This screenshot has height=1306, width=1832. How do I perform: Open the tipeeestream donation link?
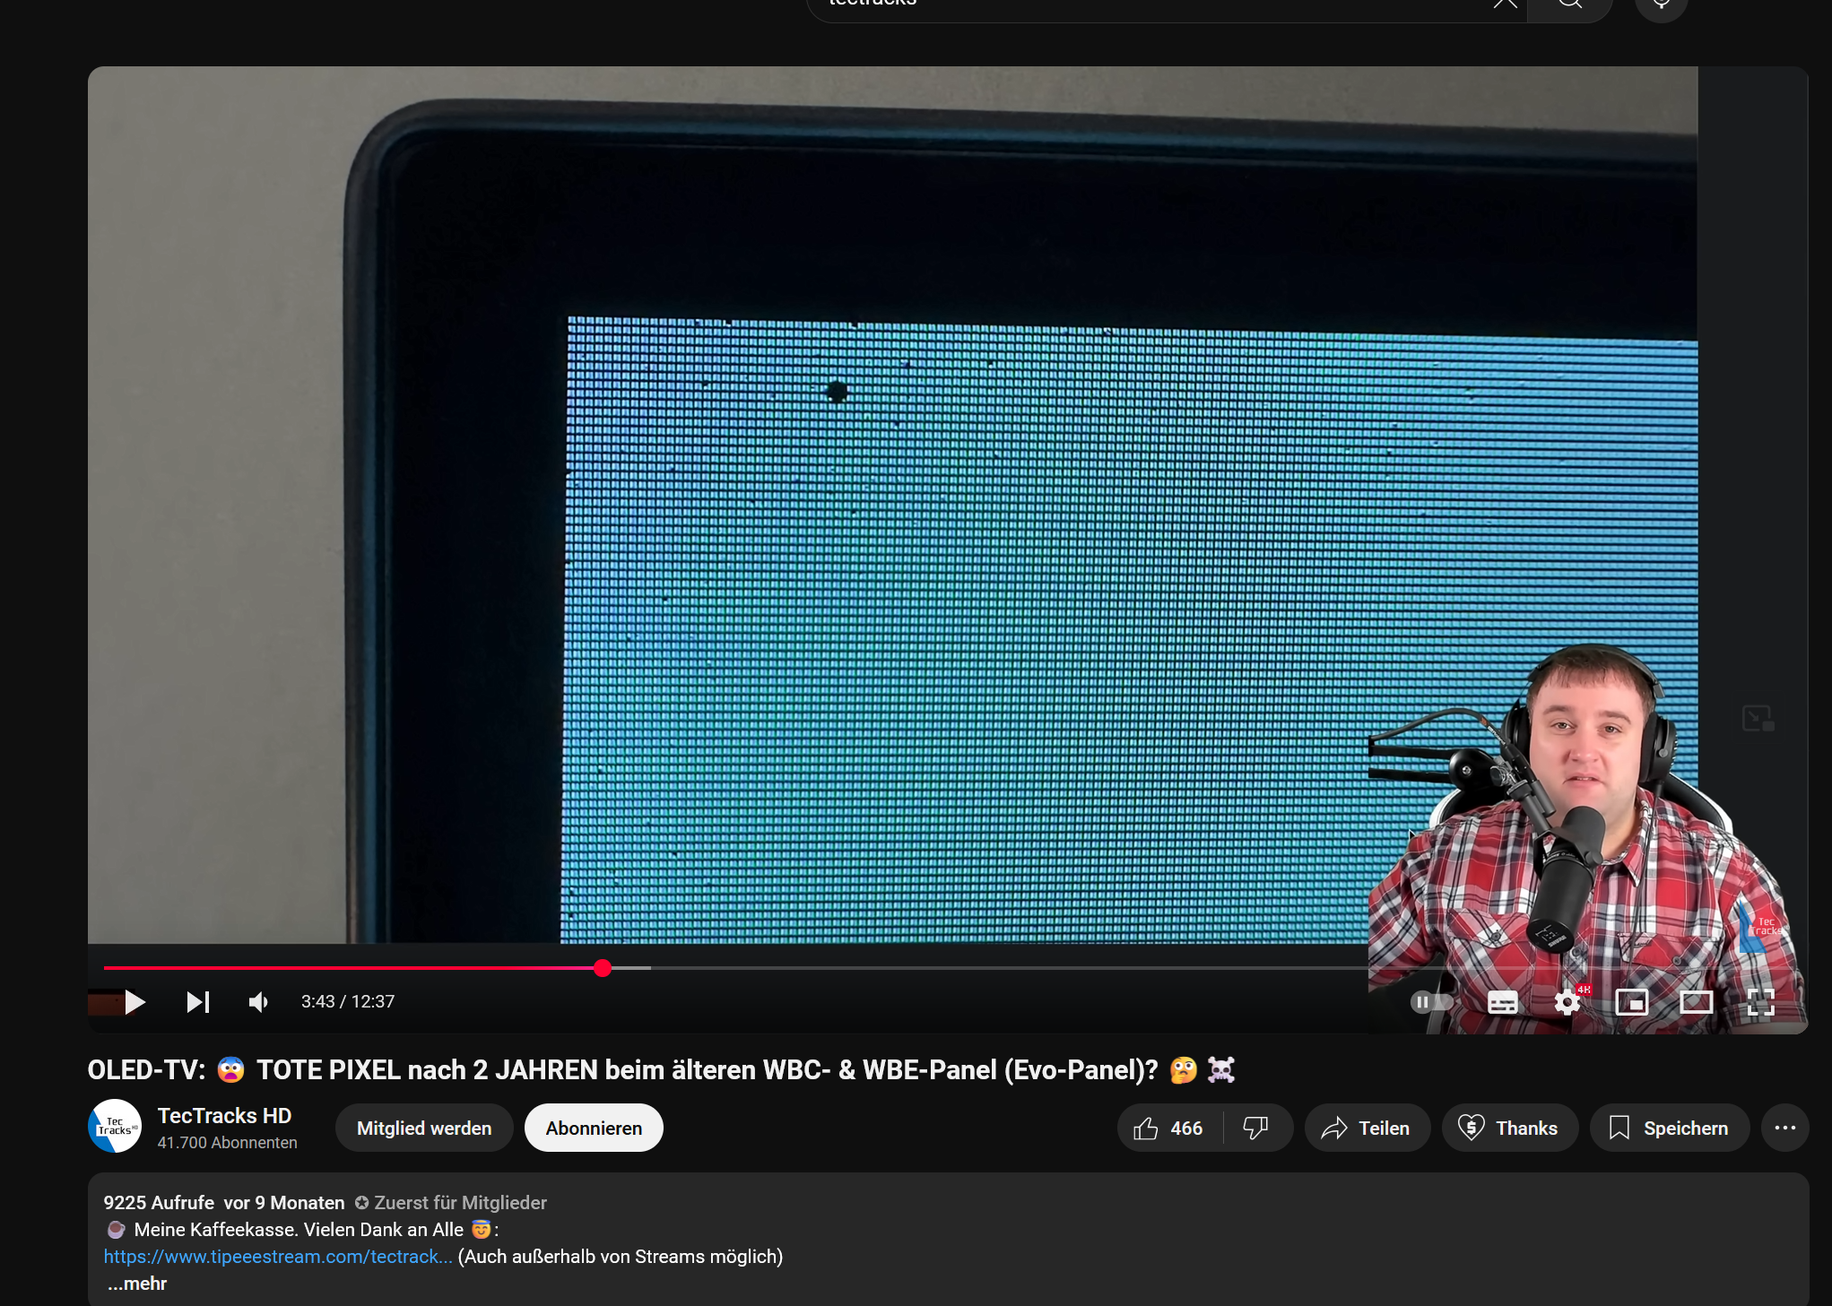point(279,1257)
